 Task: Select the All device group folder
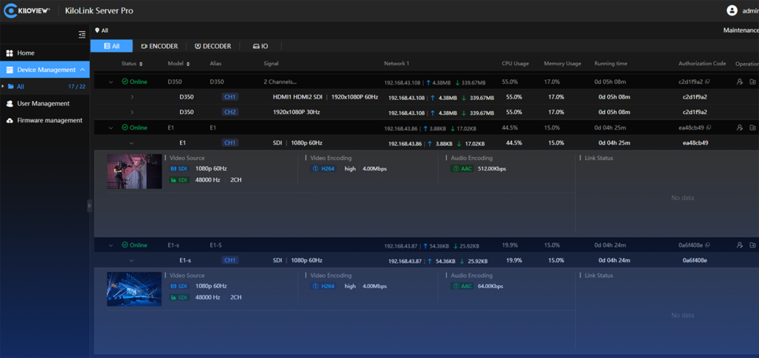pyautogui.click(x=21, y=87)
